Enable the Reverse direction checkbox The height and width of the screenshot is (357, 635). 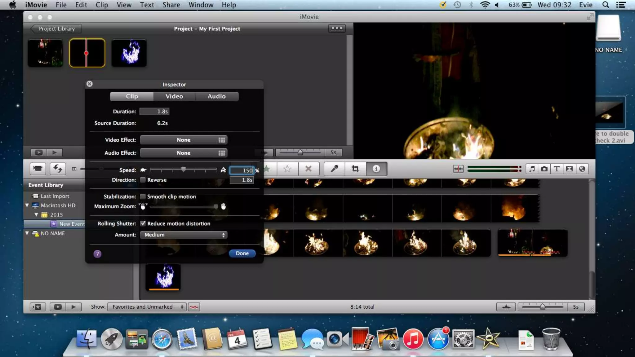(143, 180)
